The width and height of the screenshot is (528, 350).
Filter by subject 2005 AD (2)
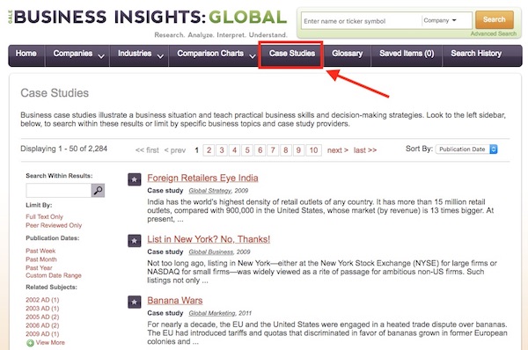tap(42, 317)
